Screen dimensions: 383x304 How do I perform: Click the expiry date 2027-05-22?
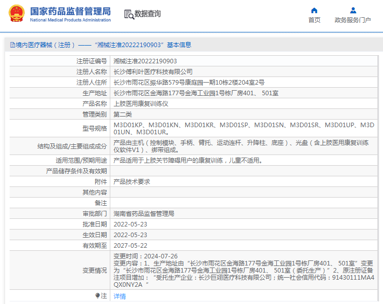coord(131,246)
